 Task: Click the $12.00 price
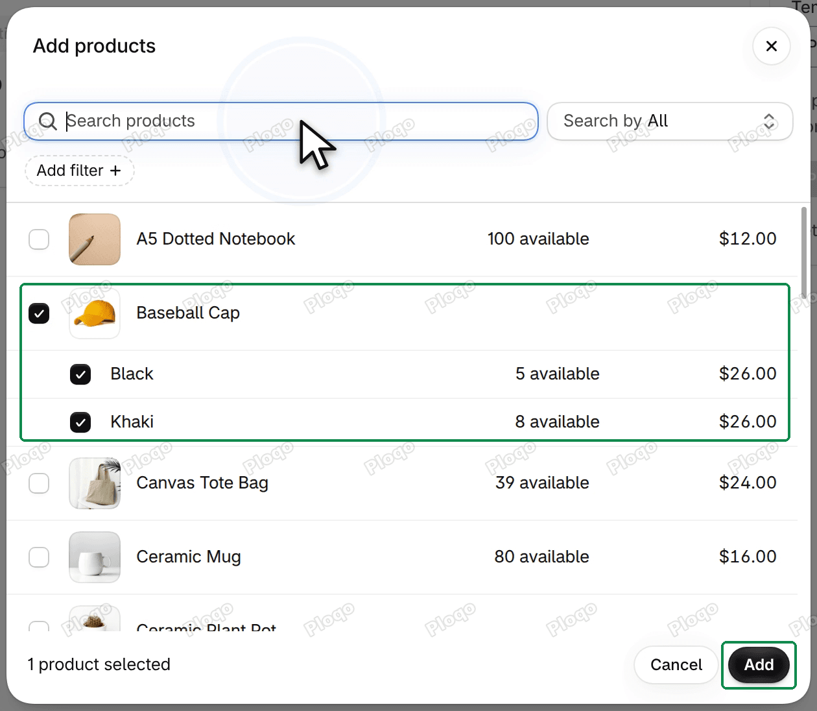pos(748,239)
